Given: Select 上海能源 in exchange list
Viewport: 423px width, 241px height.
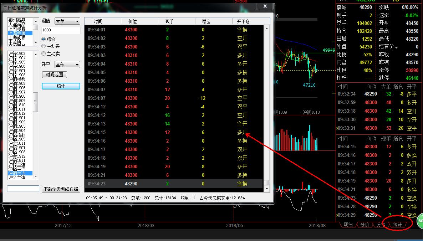Looking at the screenshot, I should (x=17, y=37).
